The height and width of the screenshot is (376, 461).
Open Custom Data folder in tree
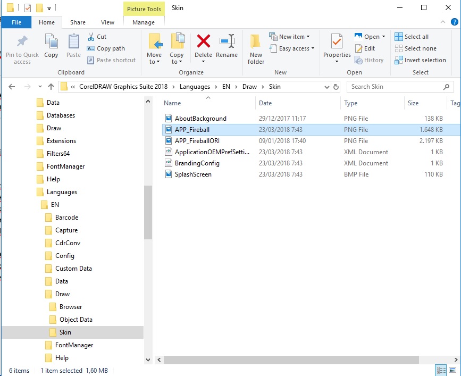click(x=73, y=269)
